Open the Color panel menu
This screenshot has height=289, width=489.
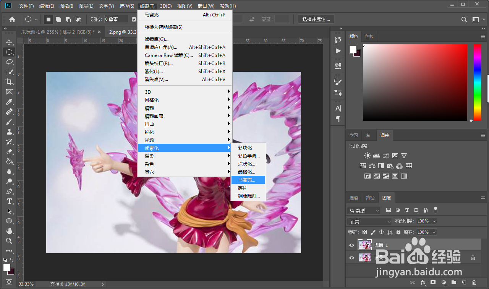click(x=483, y=36)
